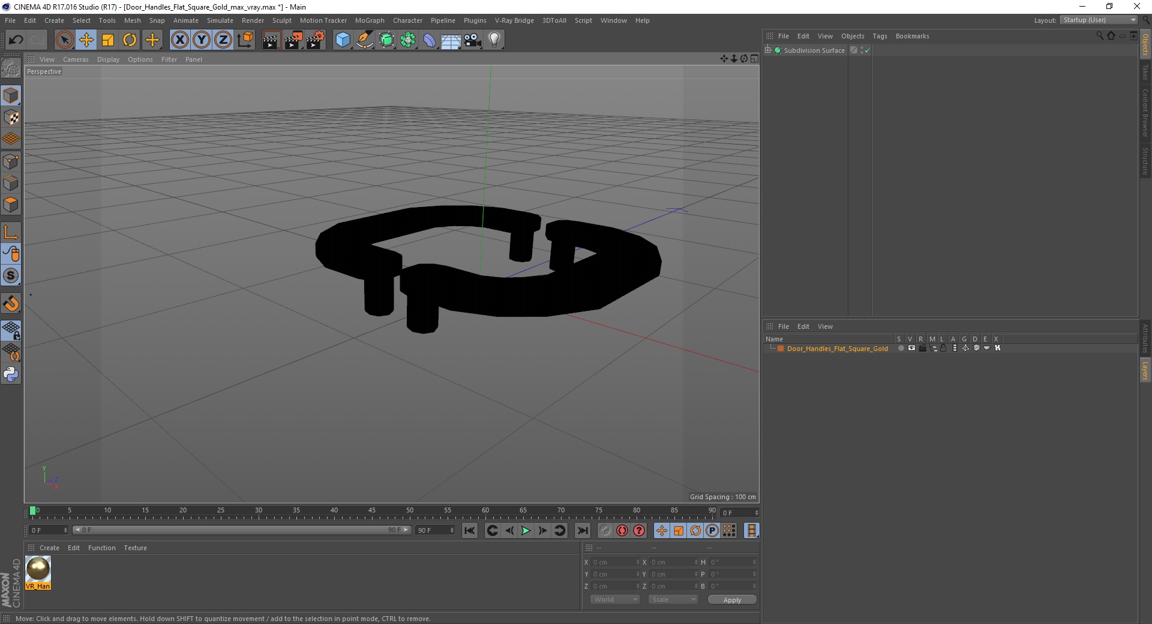The image size is (1152, 624).
Task: Click the preview range slider bar
Action: pyautogui.click(x=241, y=530)
